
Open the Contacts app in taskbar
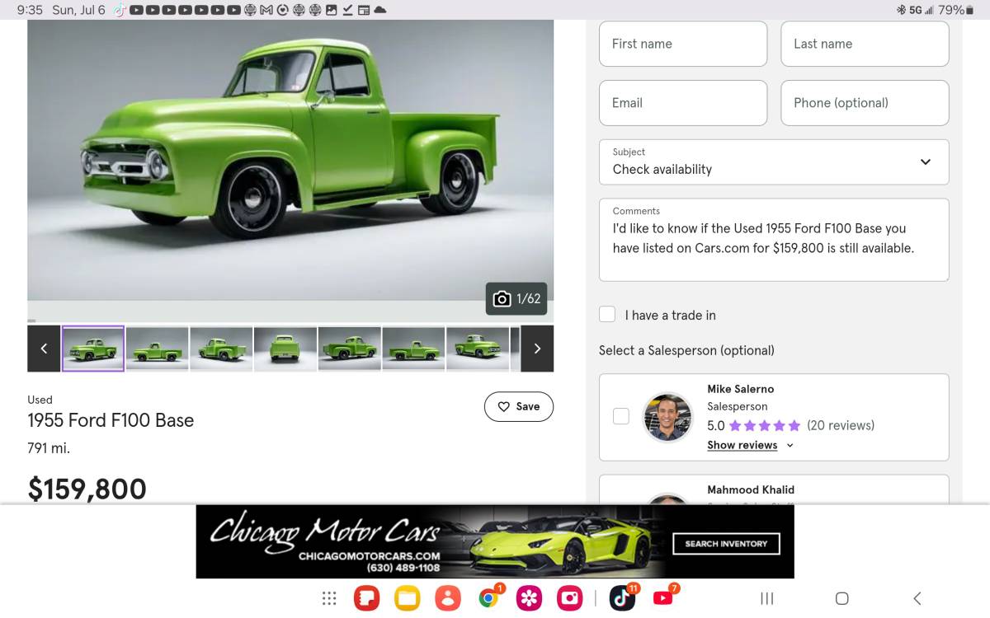[447, 598]
